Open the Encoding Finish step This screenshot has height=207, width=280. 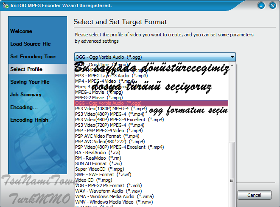(x=29, y=120)
